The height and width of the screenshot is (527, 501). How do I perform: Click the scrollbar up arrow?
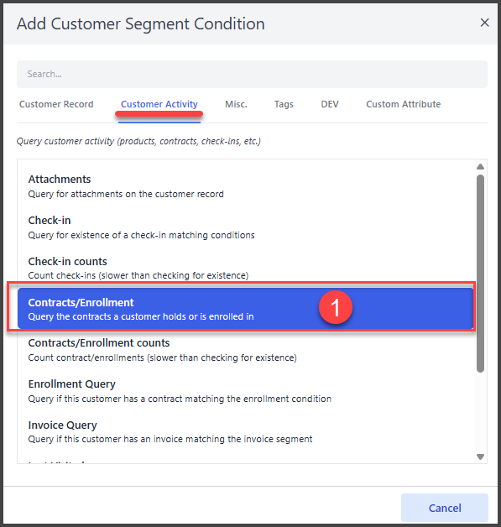(x=480, y=166)
